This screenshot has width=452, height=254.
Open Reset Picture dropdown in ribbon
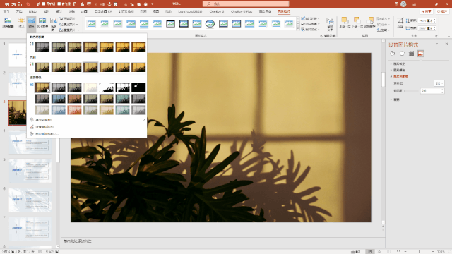pos(69,30)
